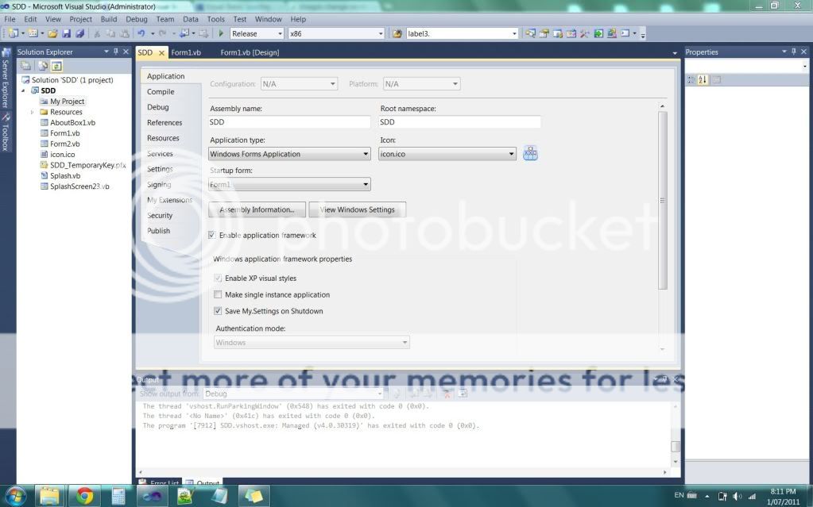Image resolution: width=813 pixels, height=507 pixels.
Task: Uncheck Make single instance application
Action: click(x=218, y=294)
